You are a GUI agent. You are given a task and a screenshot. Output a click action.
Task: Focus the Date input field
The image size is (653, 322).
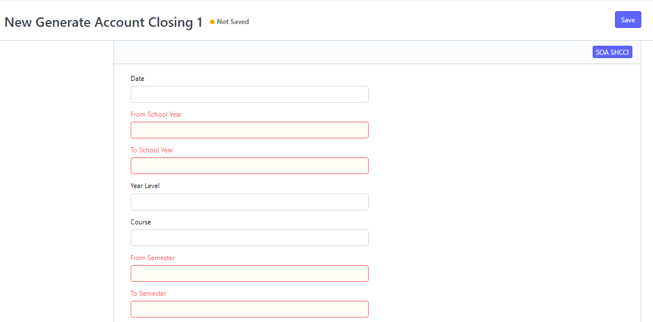[249, 94]
